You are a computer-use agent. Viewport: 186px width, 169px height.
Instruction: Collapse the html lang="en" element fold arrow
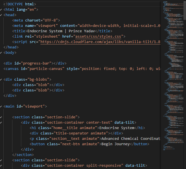1,9
